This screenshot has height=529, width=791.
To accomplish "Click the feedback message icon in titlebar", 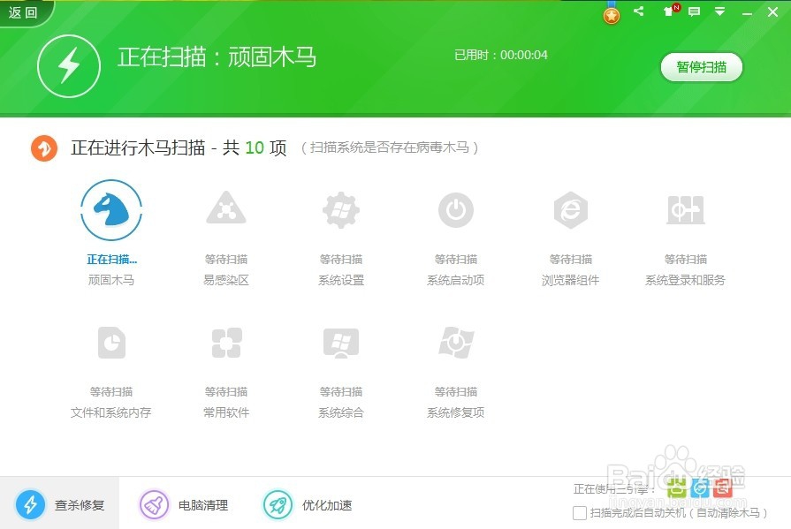I will point(694,11).
